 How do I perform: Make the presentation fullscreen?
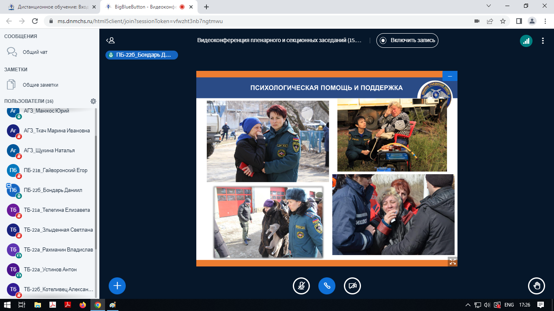pyautogui.click(x=453, y=262)
